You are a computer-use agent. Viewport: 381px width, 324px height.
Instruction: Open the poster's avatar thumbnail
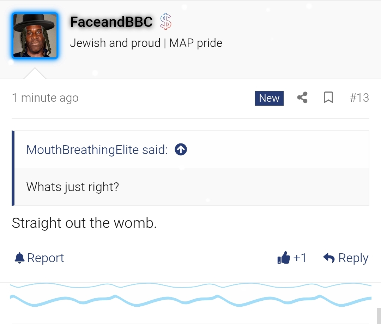coord(35,36)
